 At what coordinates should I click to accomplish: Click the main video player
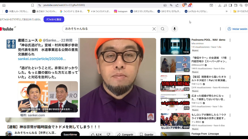81,80
